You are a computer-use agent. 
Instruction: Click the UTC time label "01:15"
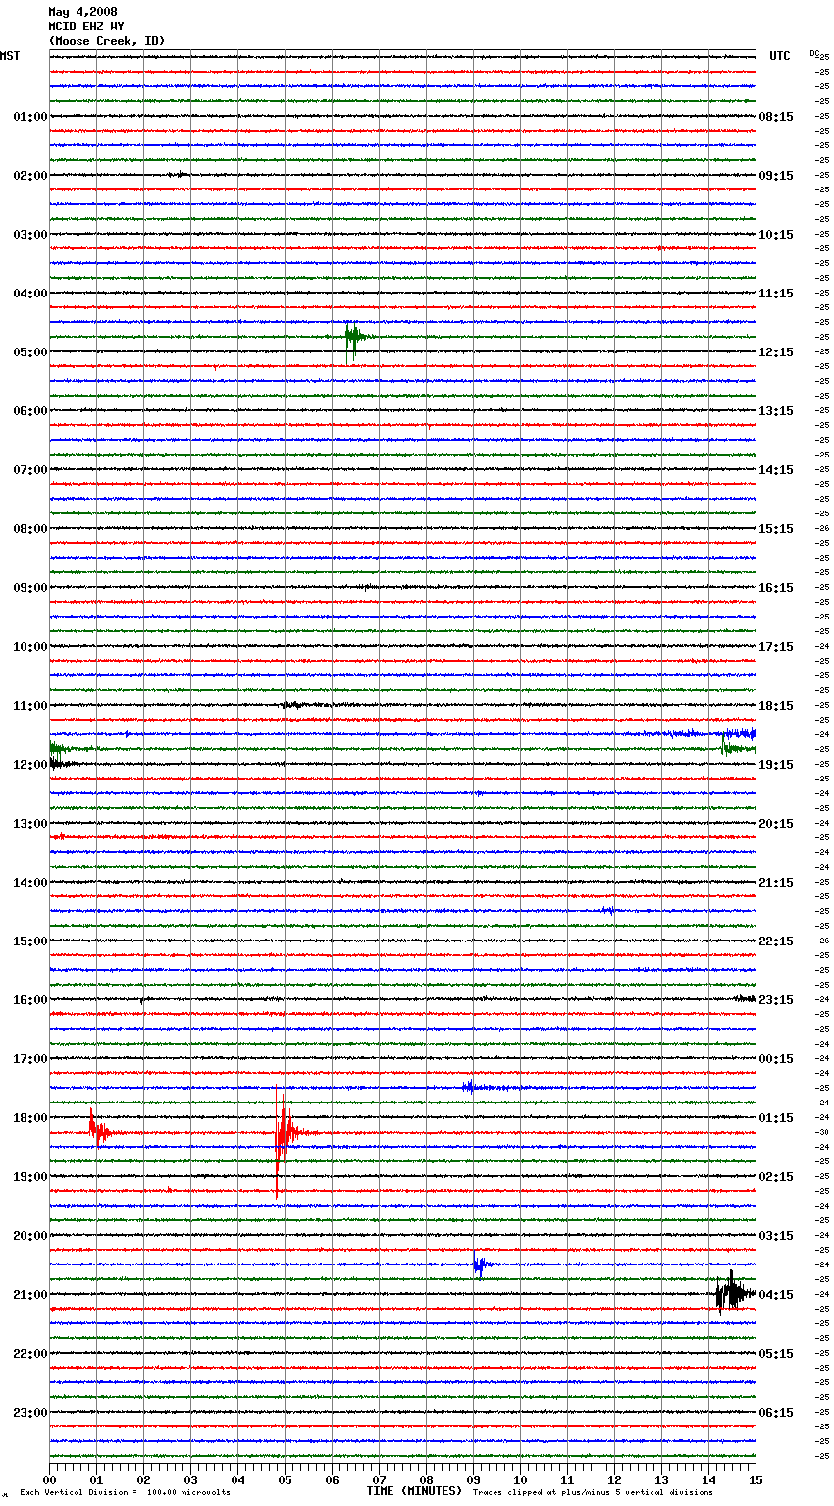[776, 1118]
